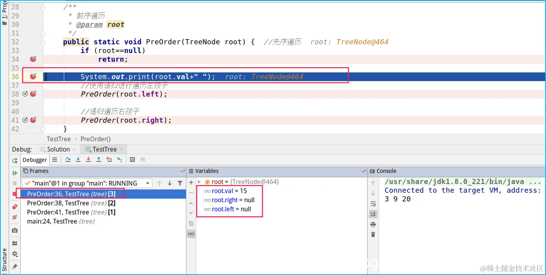
Task: Select frame PreOrder:41, TestTree [1]
Action: point(103,212)
